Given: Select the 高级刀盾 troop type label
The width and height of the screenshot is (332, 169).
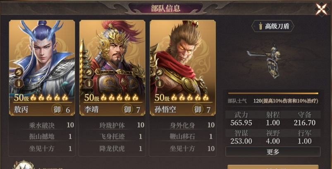Looking at the screenshot, I should [x=273, y=26].
